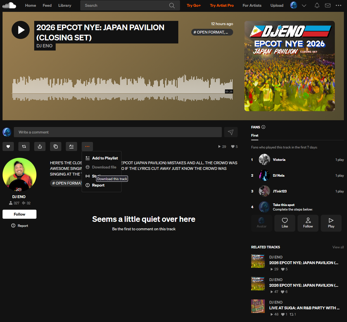Follow DJ ENO with white button
The height and width of the screenshot is (322, 347).
(x=19, y=214)
